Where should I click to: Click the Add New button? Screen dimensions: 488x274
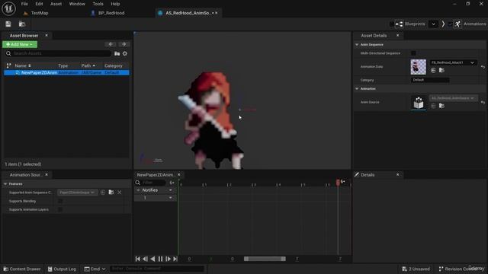(x=20, y=44)
